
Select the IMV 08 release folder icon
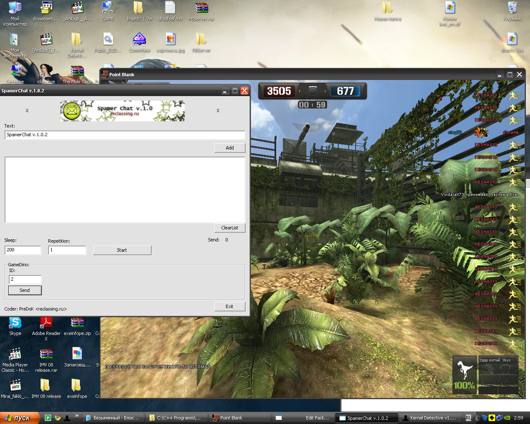point(46,389)
